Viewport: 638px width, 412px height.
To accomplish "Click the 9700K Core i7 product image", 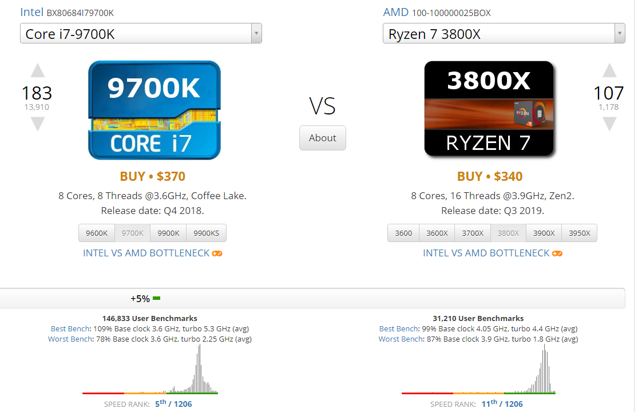I will 154,110.
